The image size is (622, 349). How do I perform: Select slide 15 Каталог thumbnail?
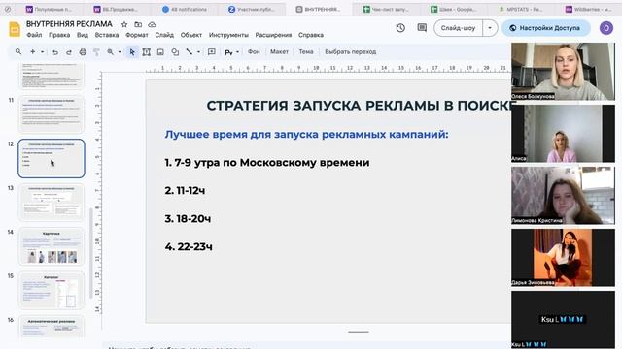click(52, 290)
